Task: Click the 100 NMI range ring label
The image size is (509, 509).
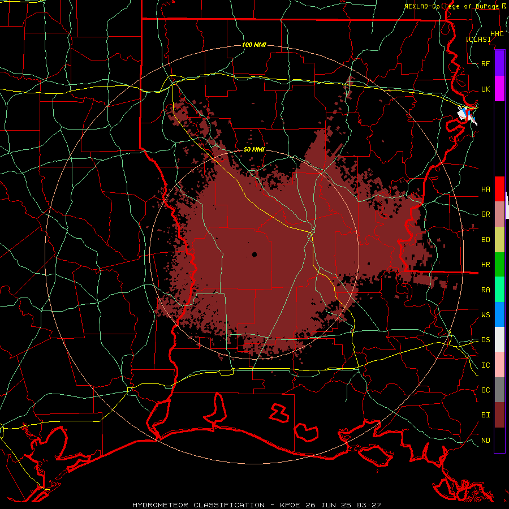Action: pos(254,45)
